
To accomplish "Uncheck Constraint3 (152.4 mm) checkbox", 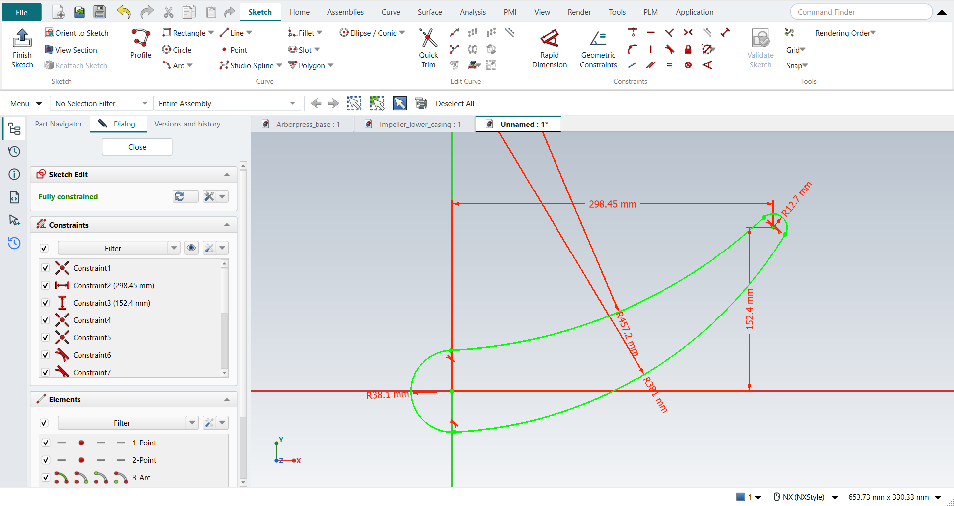I will click(x=45, y=303).
